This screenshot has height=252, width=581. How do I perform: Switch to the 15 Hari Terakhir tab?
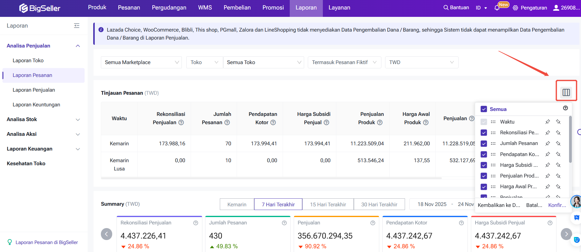coord(328,204)
